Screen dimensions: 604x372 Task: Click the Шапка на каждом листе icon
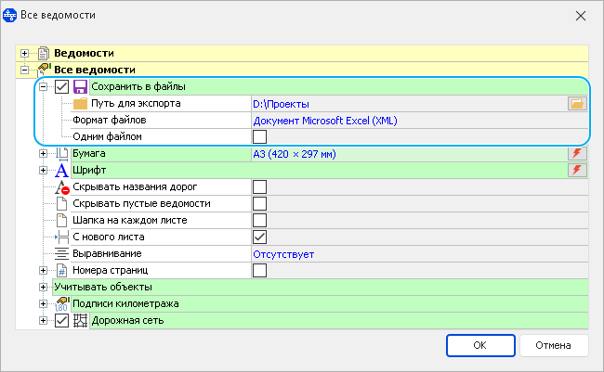coord(61,220)
